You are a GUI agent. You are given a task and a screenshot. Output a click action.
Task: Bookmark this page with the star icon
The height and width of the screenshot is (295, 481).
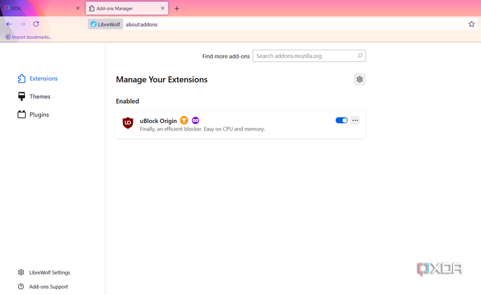472,24
